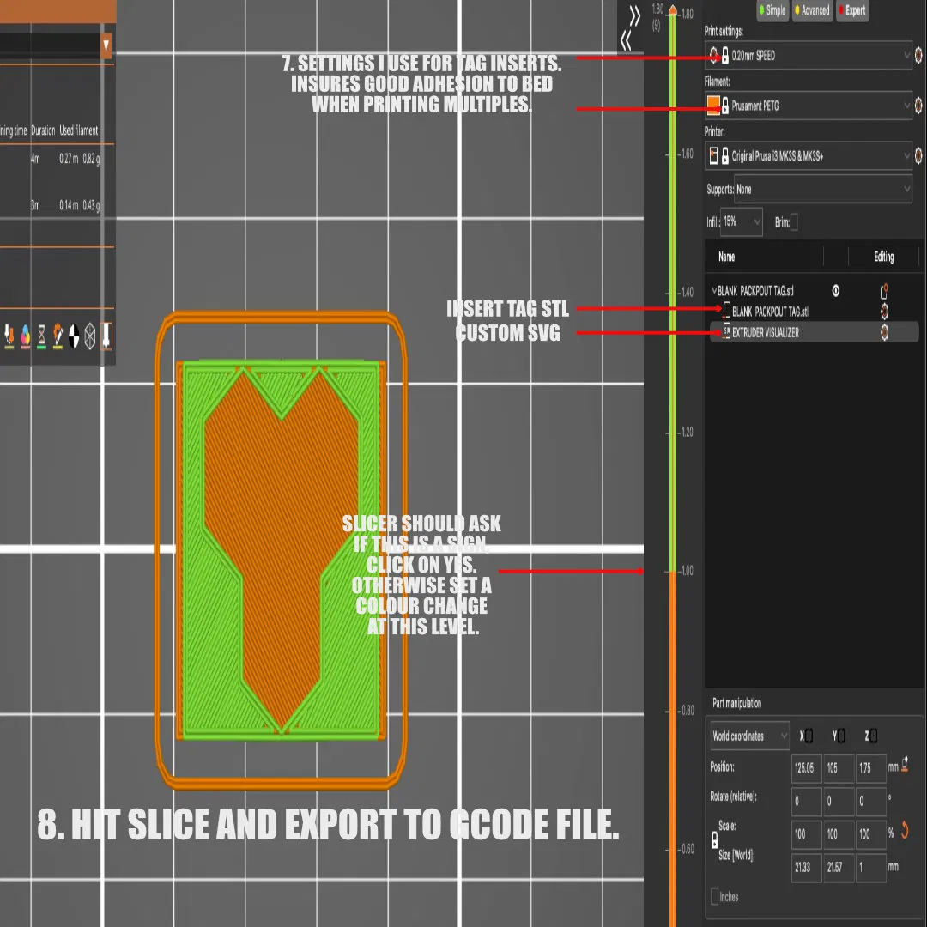This screenshot has height=927, width=927.
Task: Select the EXTRUDER VISUALIZER tree row
Action: coord(814,332)
